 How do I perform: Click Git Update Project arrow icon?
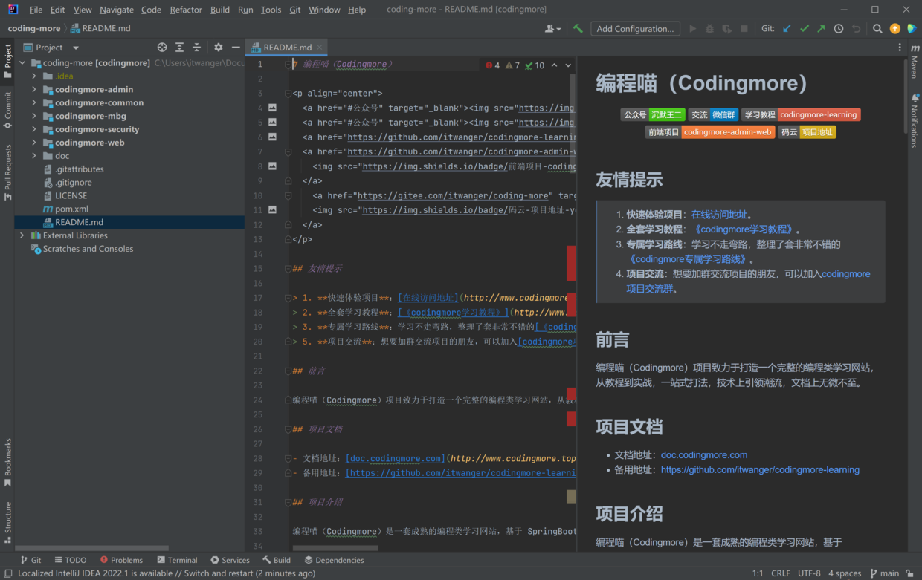pos(787,29)
